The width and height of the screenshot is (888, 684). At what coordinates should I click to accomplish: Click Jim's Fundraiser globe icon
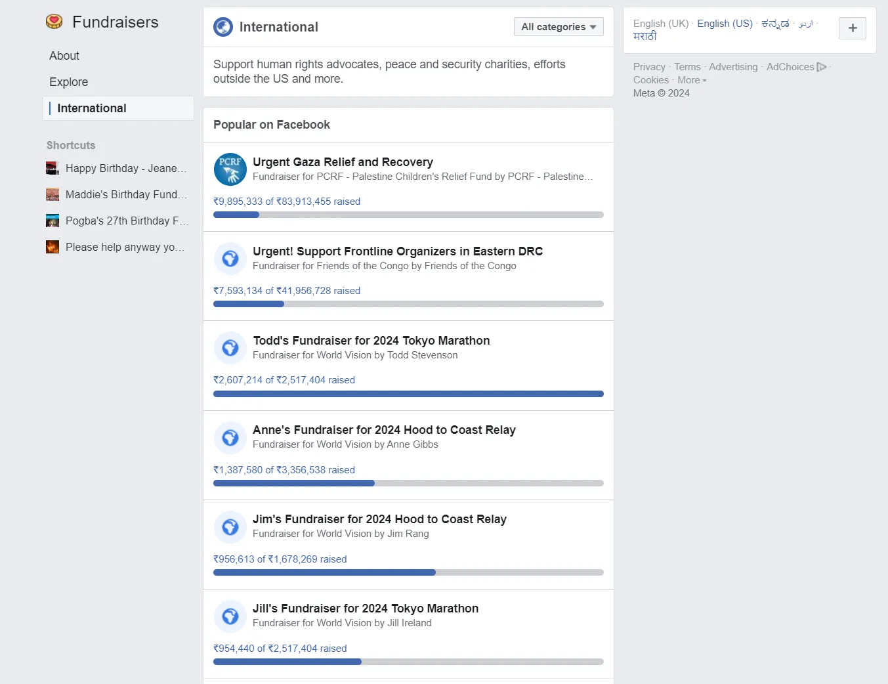pos(230,526)
